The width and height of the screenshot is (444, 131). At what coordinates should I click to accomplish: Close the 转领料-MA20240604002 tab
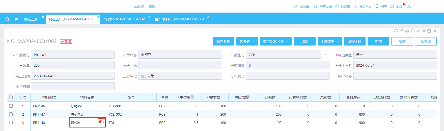point(149,17)
